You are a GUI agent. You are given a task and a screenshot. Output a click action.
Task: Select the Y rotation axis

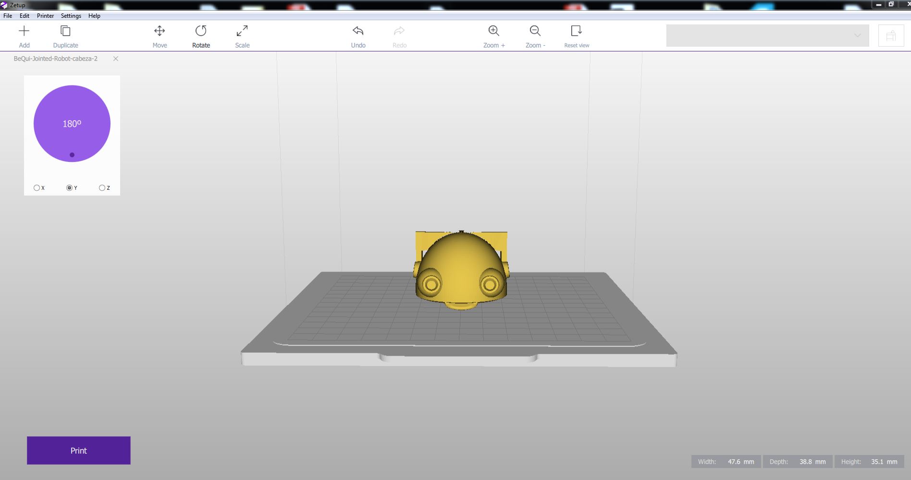[x=70, y=188]
